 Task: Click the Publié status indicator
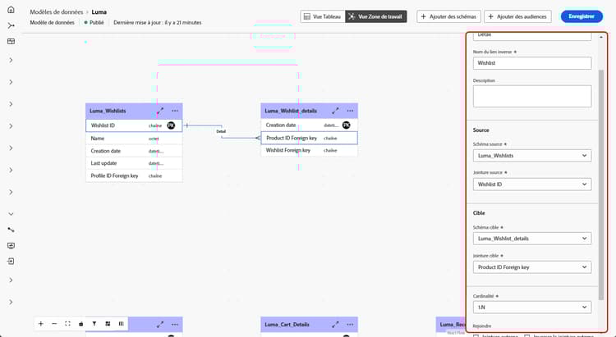94,22
